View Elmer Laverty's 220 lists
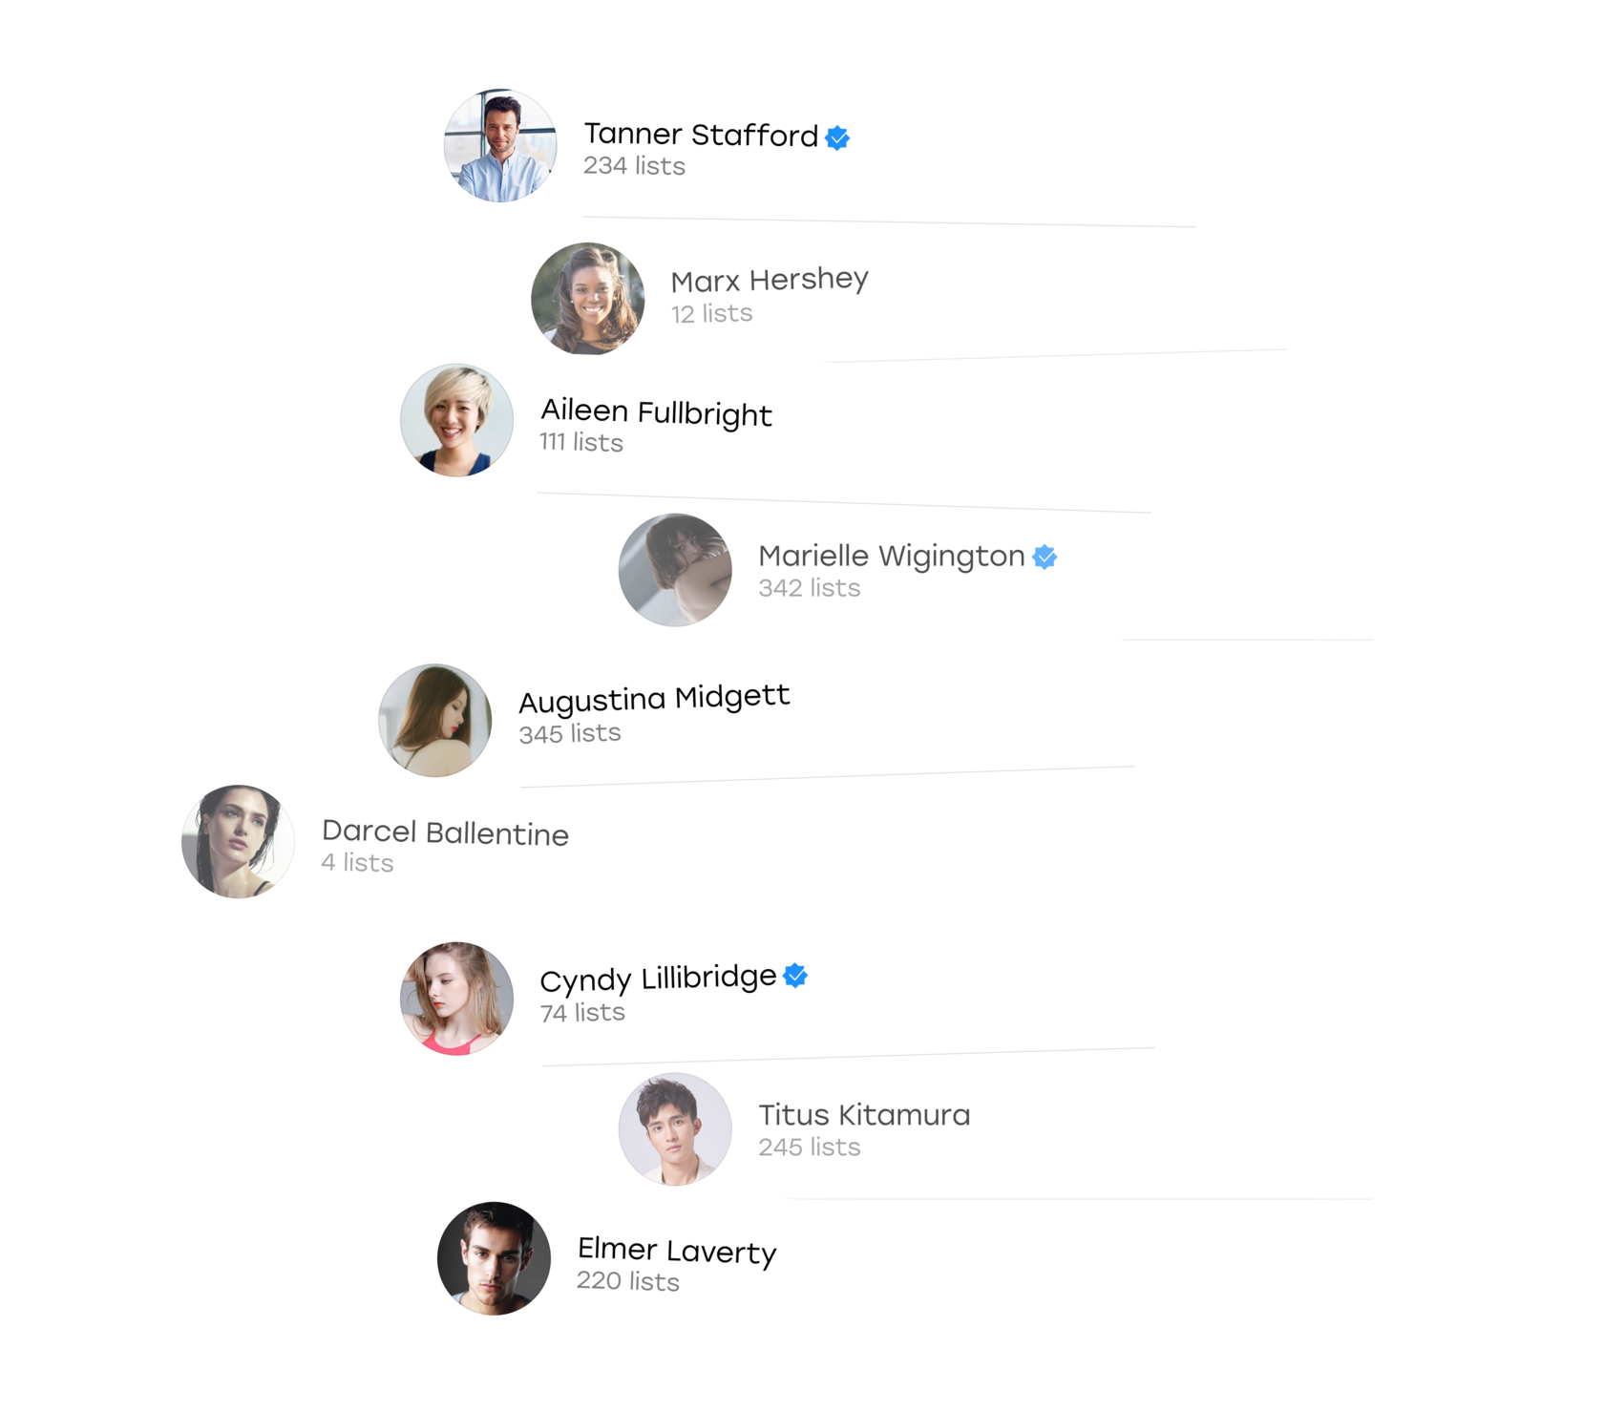Screen dimensions: 1604x1411 click(x=628, y=1281)
